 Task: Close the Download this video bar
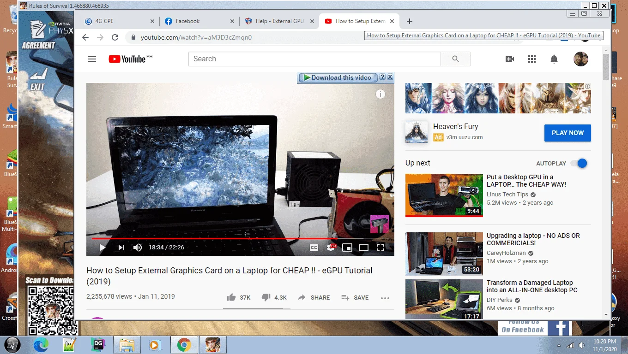(390, 77)
